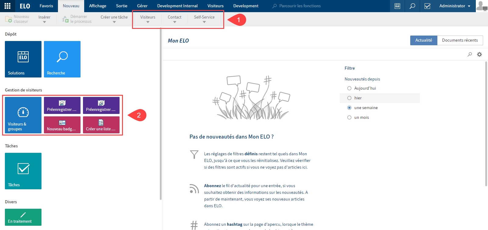Expand the Insérer dropdown
The width and height of the screenshot is (488, 230).
(x=44, y=19)
